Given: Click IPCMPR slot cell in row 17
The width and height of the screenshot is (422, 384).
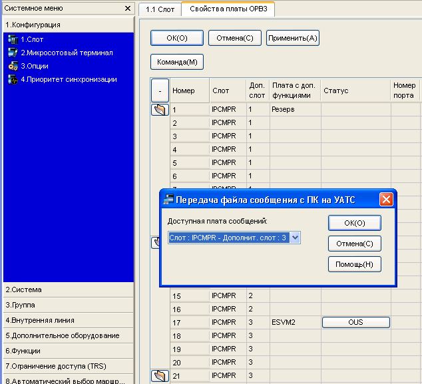Looking at the screenshot, I should [228, 322].
